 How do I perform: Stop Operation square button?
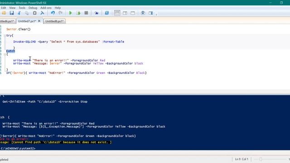tap(86, 13)
